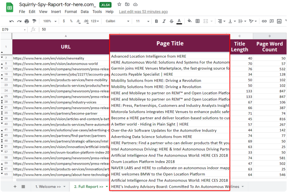This screenshot has height=192, width=287.
Task: Open the text wrapping dropdown
Action: click(x=242, y=21)
